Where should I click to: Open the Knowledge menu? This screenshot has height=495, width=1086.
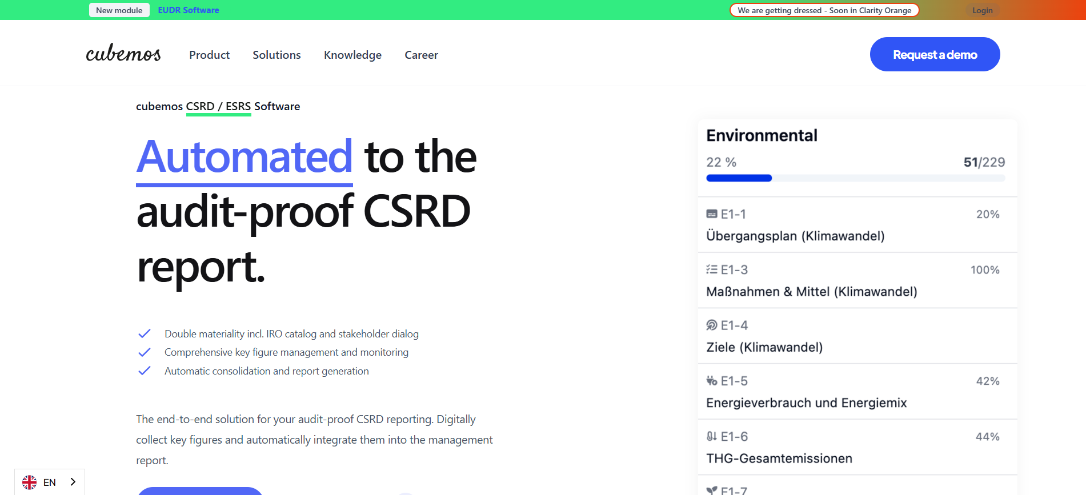point(352,55)
